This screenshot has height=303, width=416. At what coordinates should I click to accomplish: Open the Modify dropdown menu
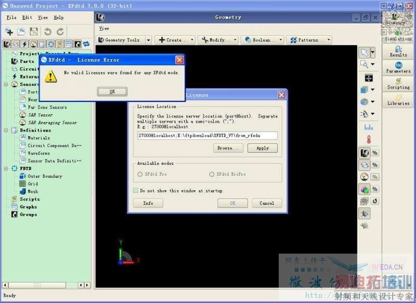[218, 40]
